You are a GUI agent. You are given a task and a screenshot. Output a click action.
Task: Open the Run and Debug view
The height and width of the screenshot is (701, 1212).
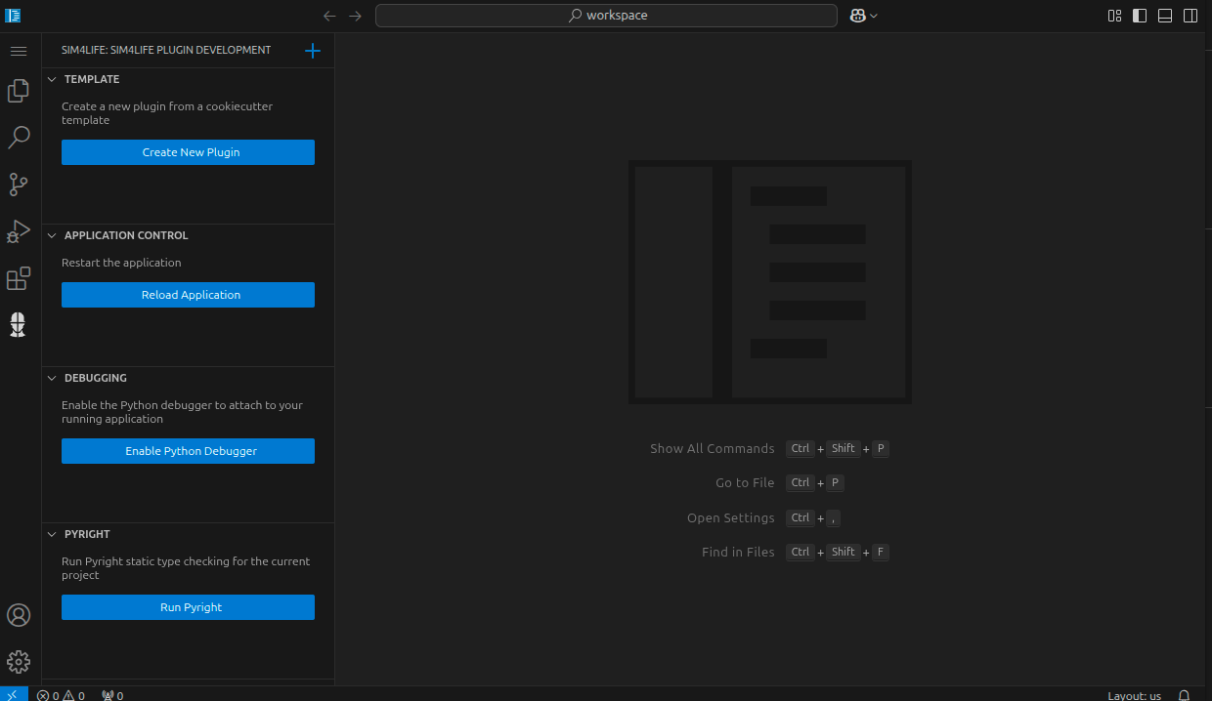pyautogui.click(x=19, y=231)
